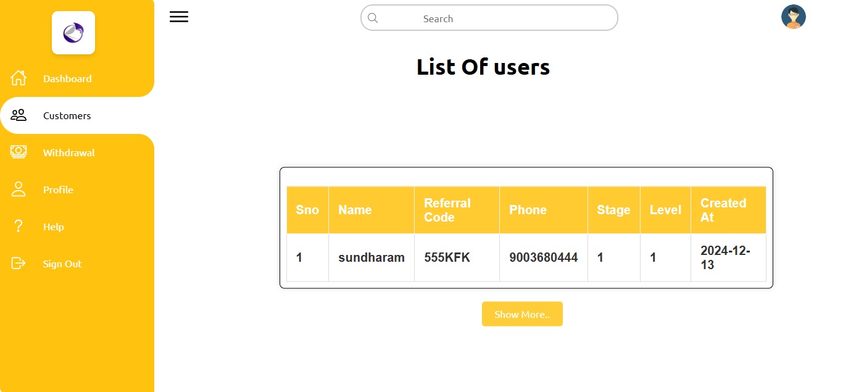Click the app logo in sidebar
Viewport: 843px width, 392px height.
73,33
